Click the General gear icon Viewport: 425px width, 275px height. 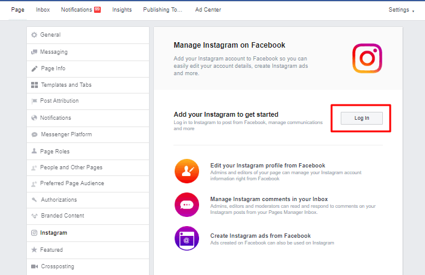(34, 35)
